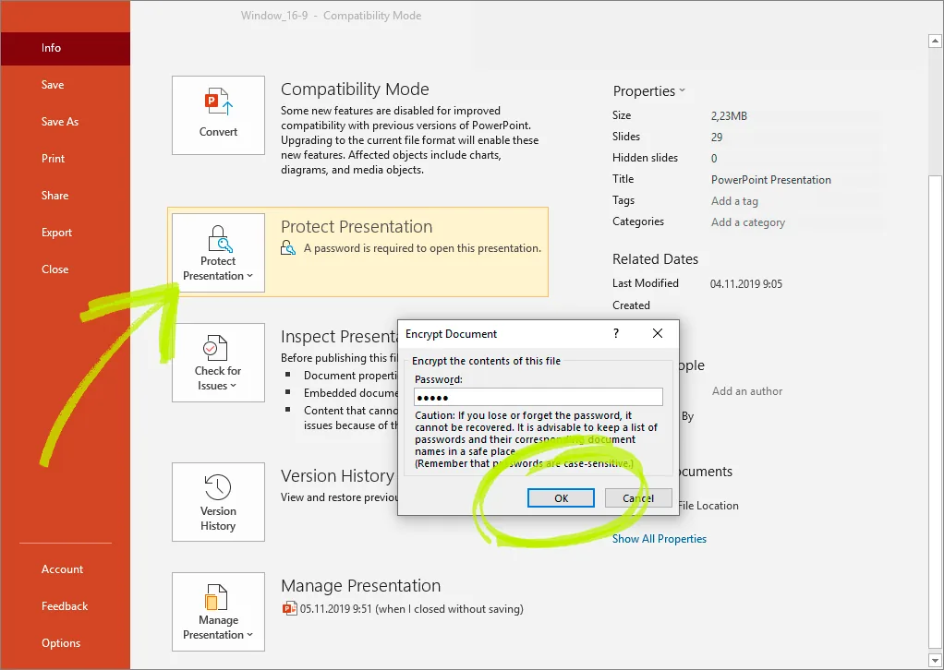Image resolution: width=944 pixels, height=670 pixels.
Task: Open the Protect Presentation lock button
Action: click(x=218, y=253)
